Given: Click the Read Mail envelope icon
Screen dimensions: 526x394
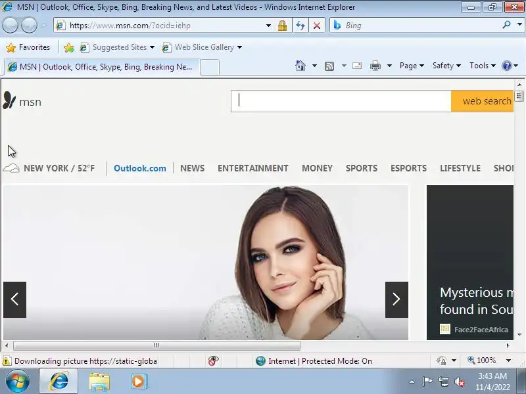Looking at the screenshot, I should point(357,66).
